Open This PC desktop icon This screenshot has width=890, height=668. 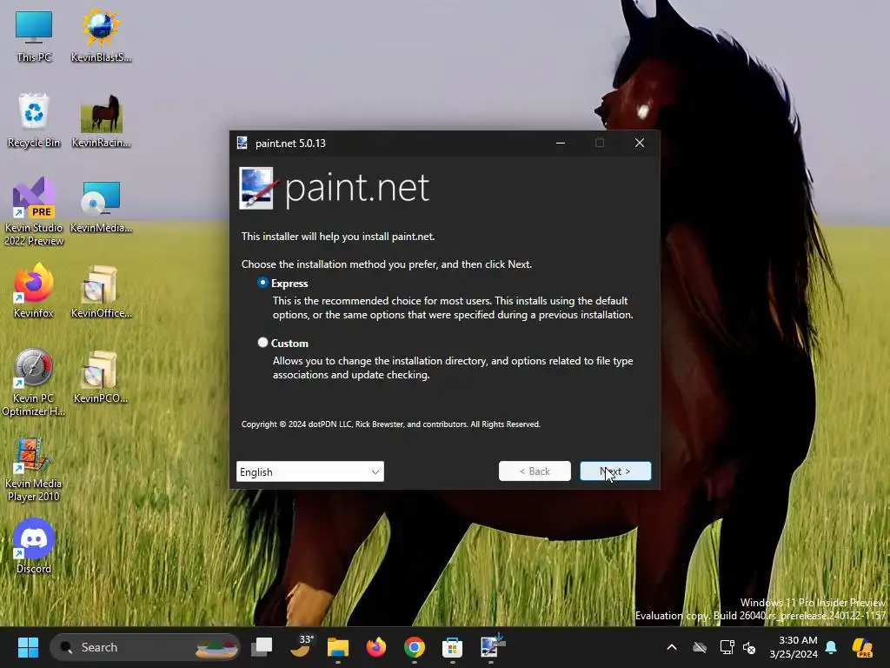[x=34, y=35]
